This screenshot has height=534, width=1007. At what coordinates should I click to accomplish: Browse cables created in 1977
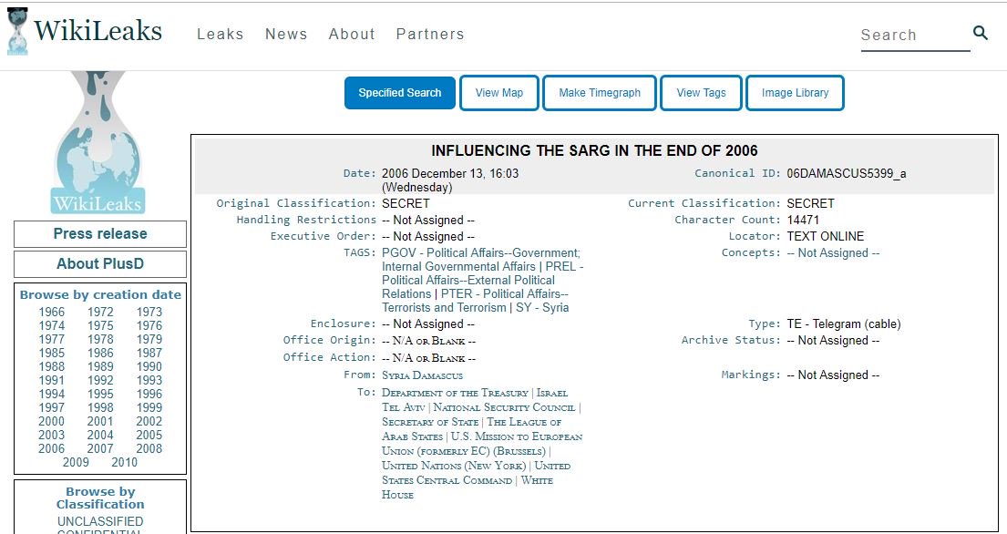pos(51,339)
